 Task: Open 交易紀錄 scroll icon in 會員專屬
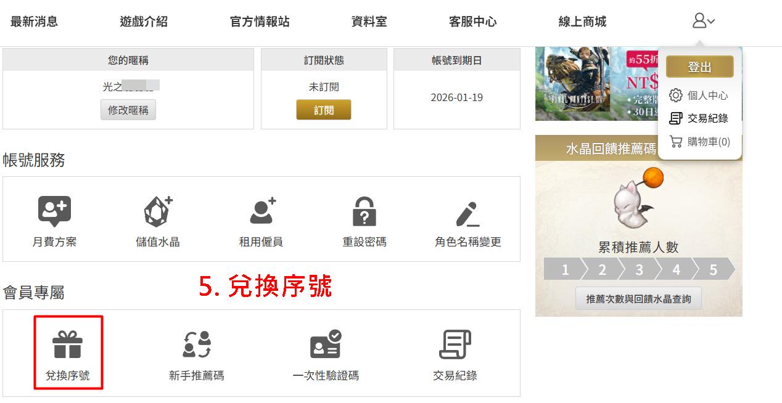[455, 344]
